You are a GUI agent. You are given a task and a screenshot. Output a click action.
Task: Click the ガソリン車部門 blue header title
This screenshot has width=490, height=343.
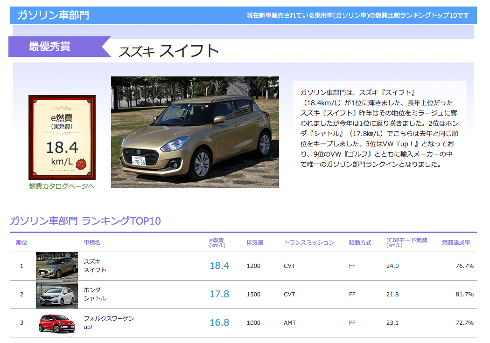pyautogui.click(x=53, y=15)
